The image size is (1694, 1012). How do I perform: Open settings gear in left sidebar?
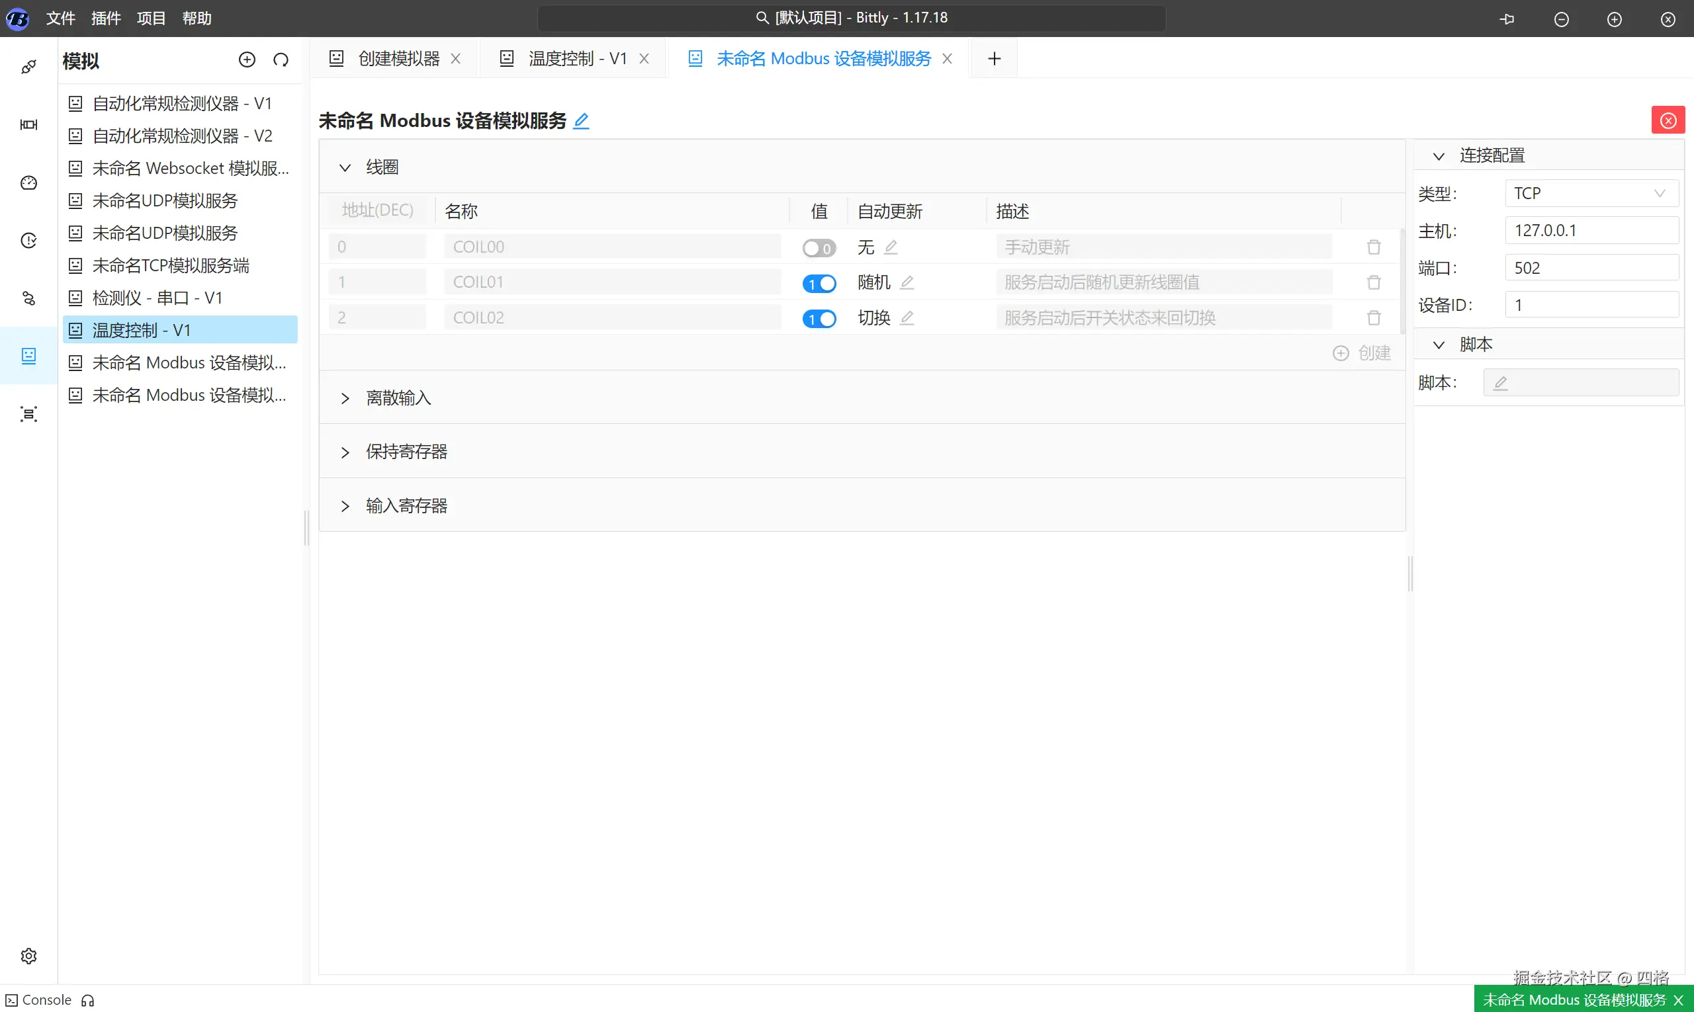coord(28,955)
